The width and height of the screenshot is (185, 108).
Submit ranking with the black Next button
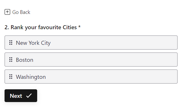tap(21, 96)
